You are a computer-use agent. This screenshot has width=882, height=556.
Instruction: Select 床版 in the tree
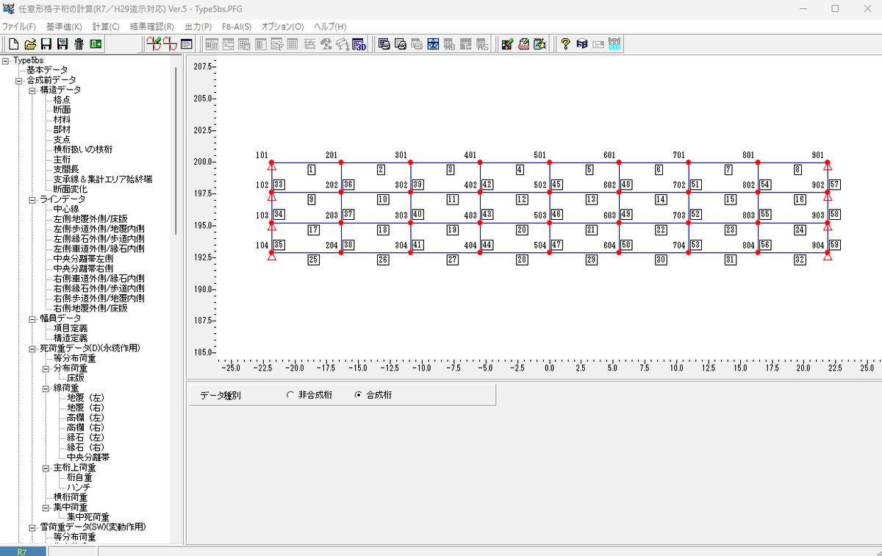point(75,378)
